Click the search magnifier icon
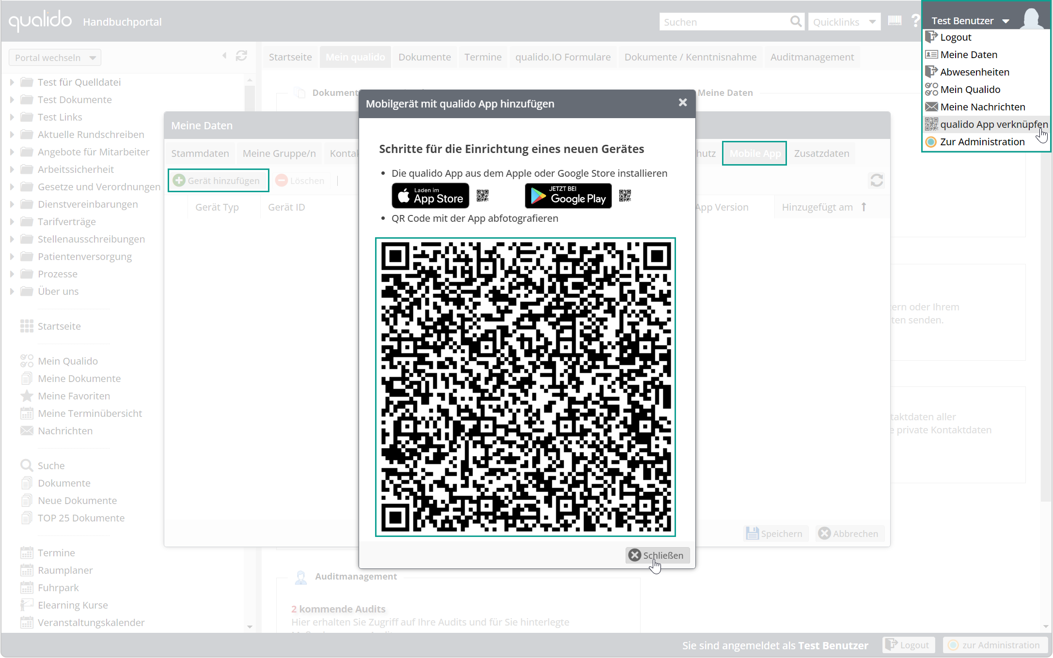Screen dimensions: 1053x658 click(x=795, y=22)
